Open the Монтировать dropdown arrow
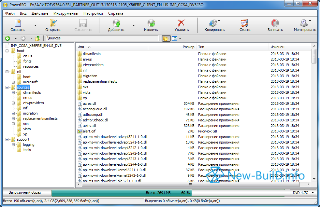Viewport: 320px width, 207px height. 310,21
